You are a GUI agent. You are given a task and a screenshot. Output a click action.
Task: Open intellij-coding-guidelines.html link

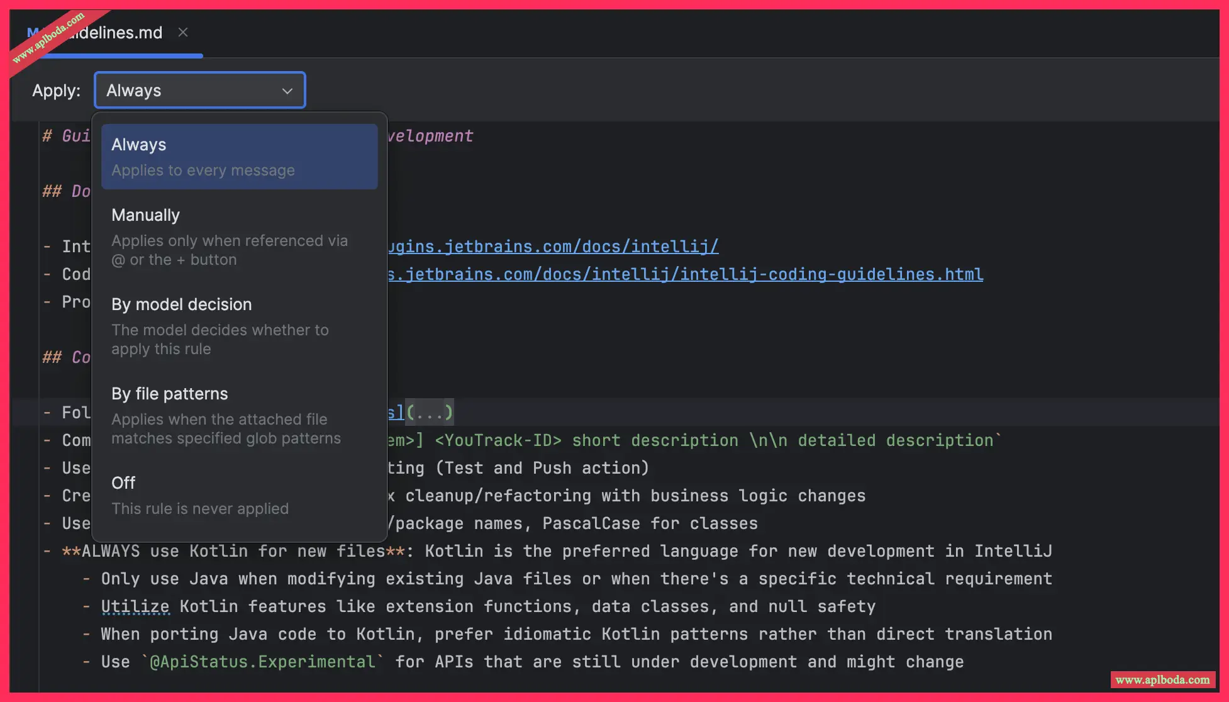click(686, 274)
